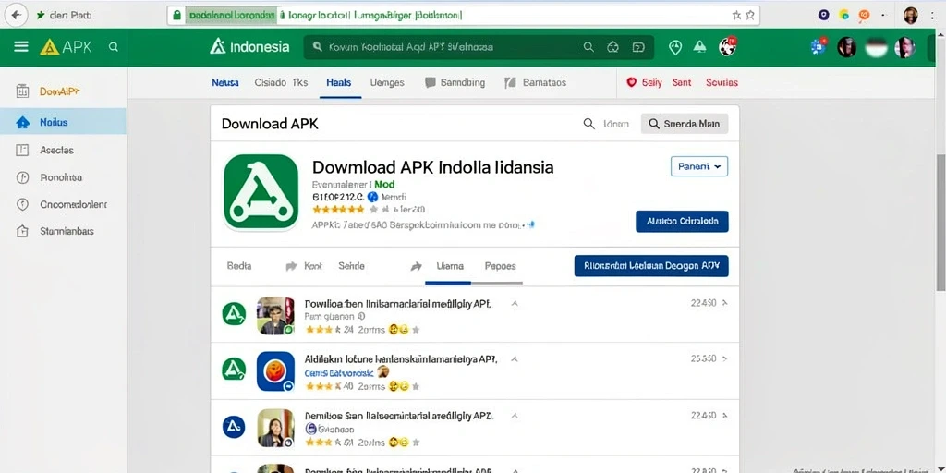This screenshot has width=946, height=473.
Task: Click the Indonesia site logo in the header
Action: 249,47
